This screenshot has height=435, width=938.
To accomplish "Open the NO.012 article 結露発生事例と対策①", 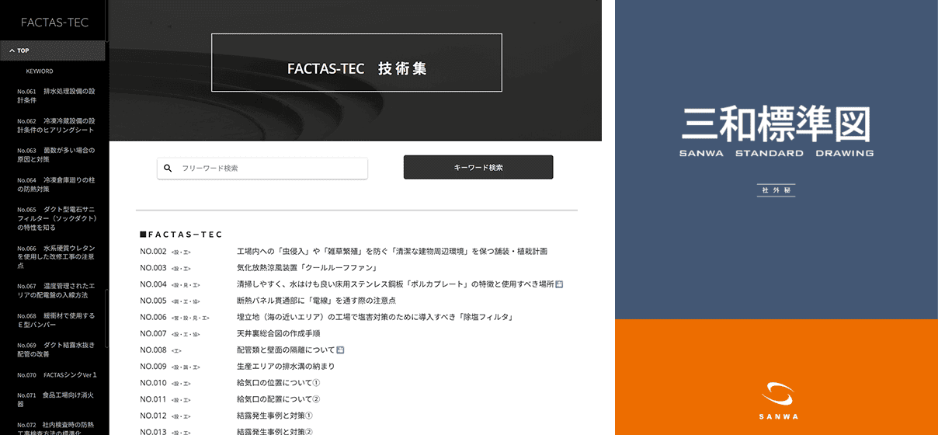I will click(274, 416).
